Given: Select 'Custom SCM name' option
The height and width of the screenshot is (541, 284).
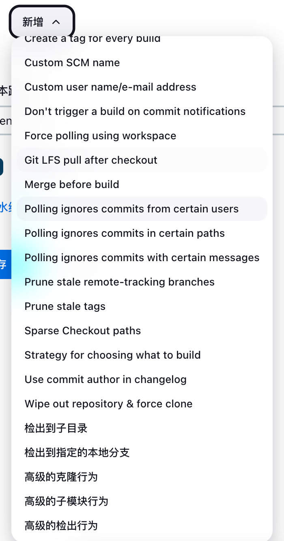Looking at the screenshot, I should point(72,63).
